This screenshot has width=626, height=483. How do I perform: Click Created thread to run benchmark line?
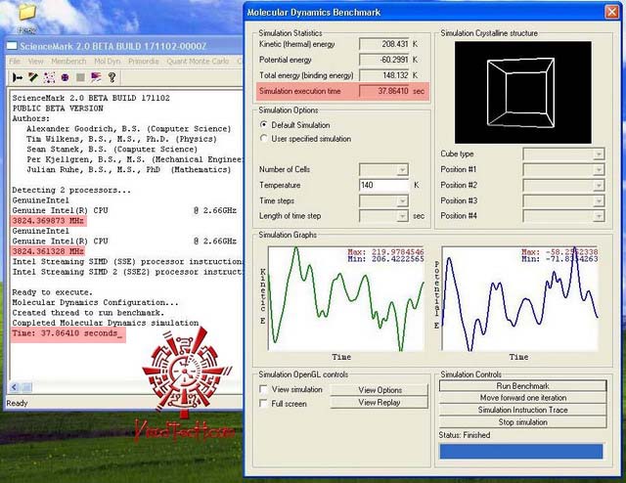88,313
